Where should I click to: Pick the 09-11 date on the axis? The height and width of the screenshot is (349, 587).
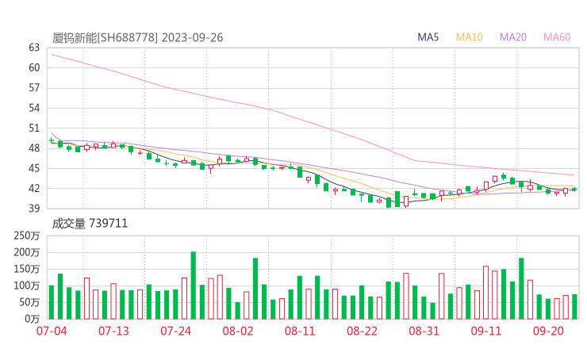point(486,330)
